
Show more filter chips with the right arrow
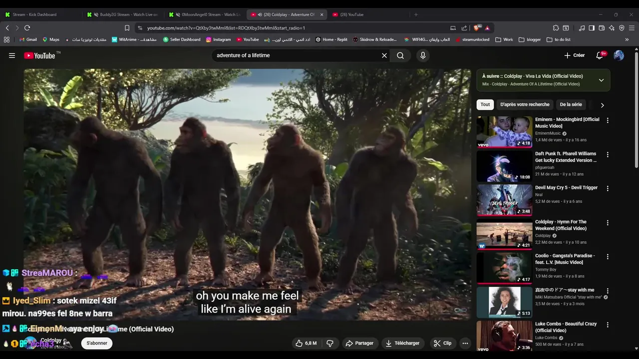(602, 105)
